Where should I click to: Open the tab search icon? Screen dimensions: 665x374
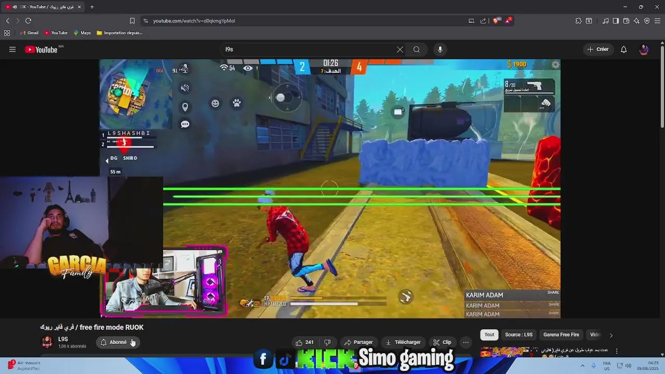click(x=589, y=21)
